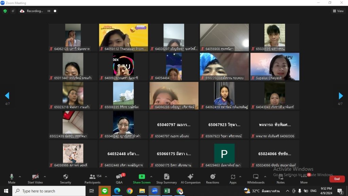The height and width of the screenshot is (196, 348).
Task: Expand the arrow beside Participants
Action: pyautogui.click(x=106, y=177)
